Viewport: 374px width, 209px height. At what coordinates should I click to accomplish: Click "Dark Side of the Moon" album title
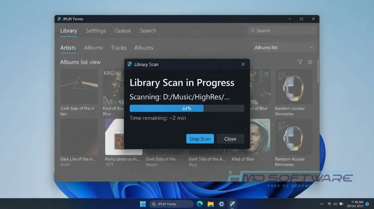[161, 162]
